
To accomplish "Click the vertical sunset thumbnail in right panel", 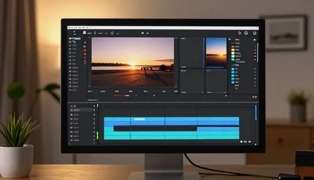I will [216, 53].
